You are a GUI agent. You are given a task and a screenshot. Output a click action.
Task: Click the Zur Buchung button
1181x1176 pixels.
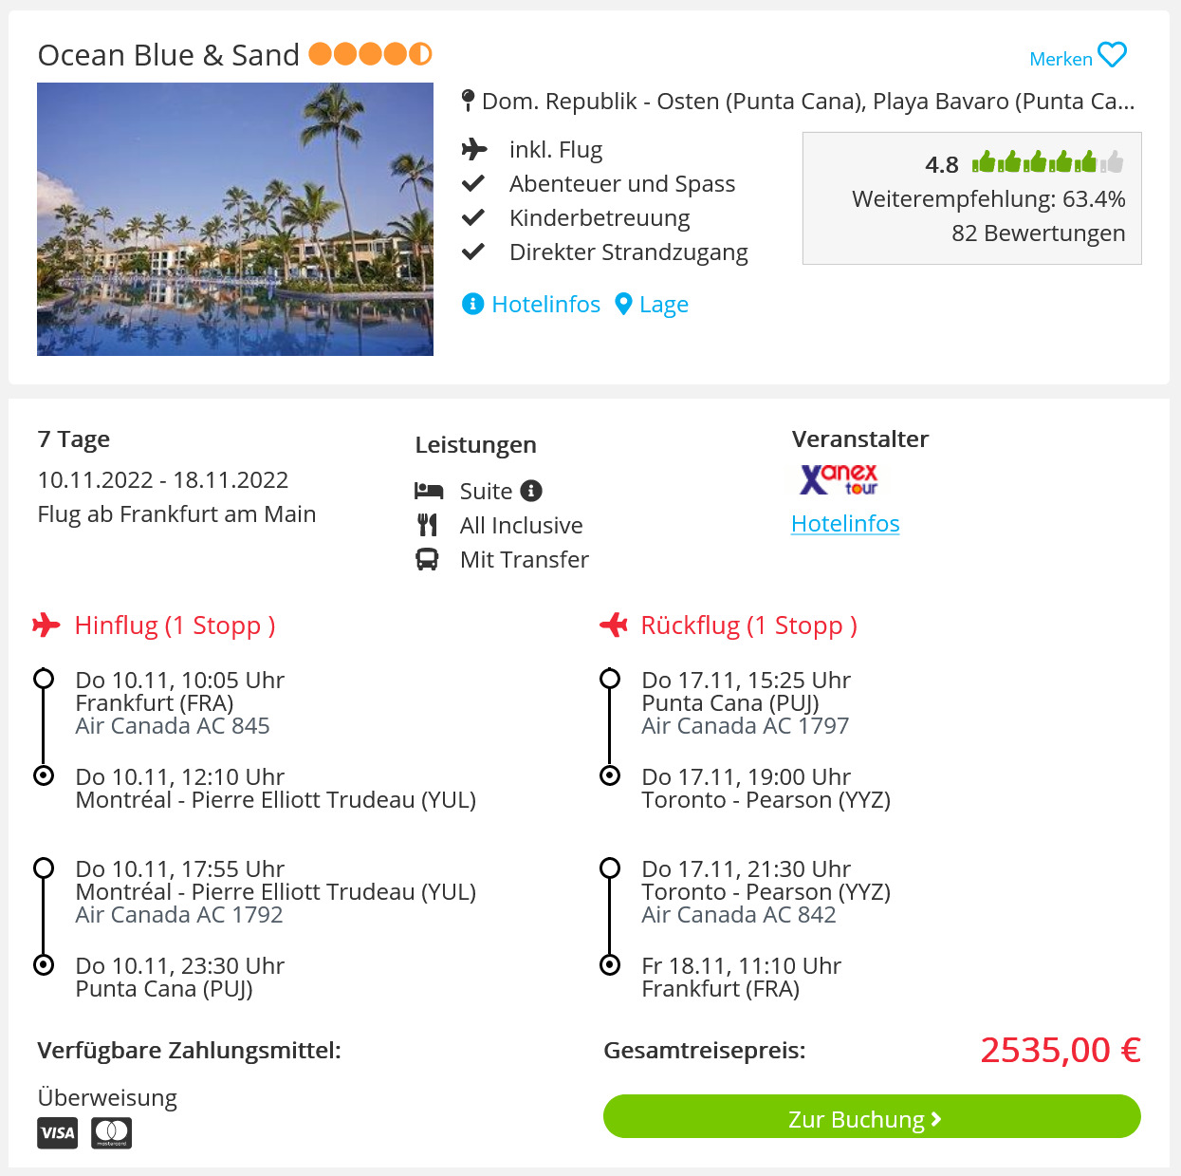point(872,1116)
